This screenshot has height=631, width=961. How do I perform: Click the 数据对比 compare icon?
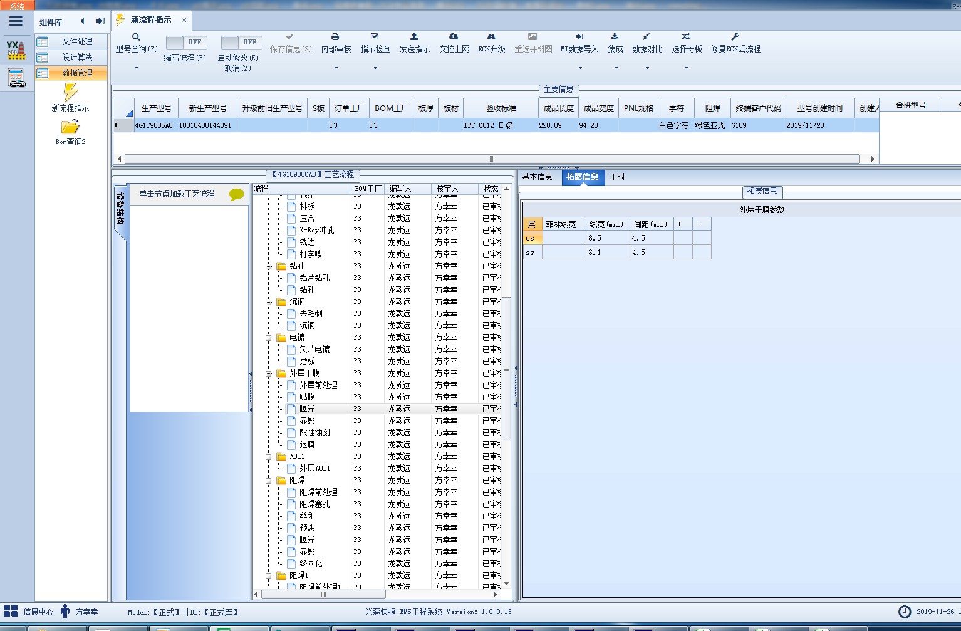647,37
